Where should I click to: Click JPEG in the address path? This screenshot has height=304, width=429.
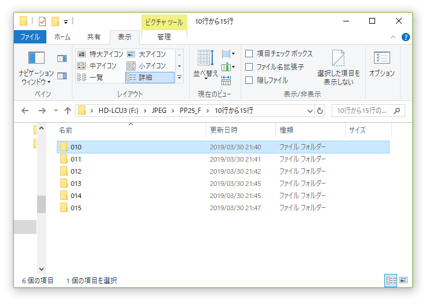[x=159, y=111]
